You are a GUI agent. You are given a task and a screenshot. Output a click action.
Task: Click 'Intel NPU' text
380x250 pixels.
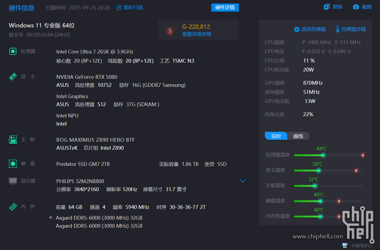pyautogui.click(x=67, y=116)
